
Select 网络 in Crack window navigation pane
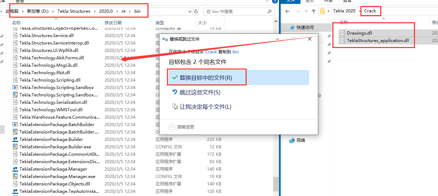click(301, 140)
